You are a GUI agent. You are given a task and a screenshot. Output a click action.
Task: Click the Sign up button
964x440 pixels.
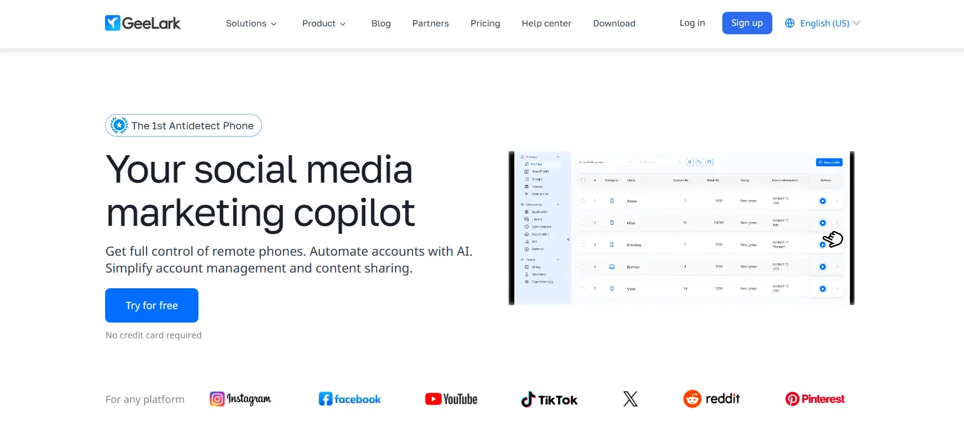[746, 23]
